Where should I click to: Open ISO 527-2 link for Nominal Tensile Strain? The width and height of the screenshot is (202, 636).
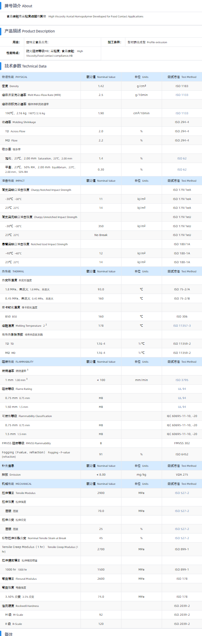tap(182, 538)
